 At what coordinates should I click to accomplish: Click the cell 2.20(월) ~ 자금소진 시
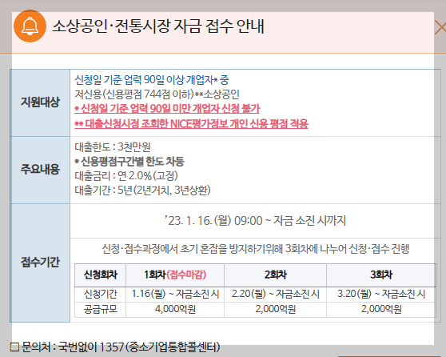(x=275, y=294)
